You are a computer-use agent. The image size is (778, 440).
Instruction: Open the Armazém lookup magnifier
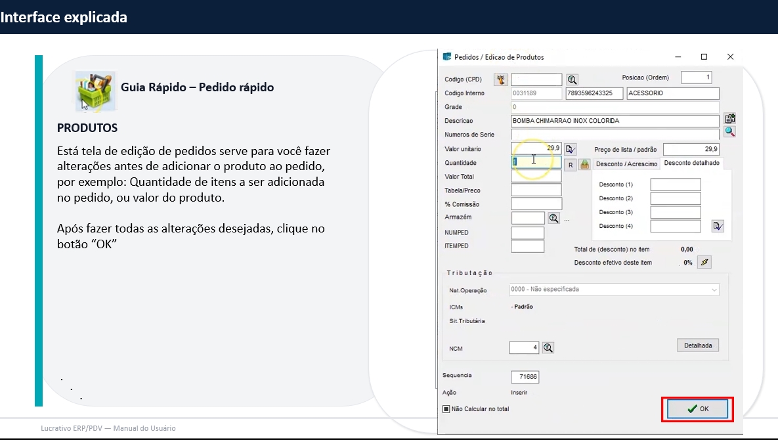(x=553, y=218)
